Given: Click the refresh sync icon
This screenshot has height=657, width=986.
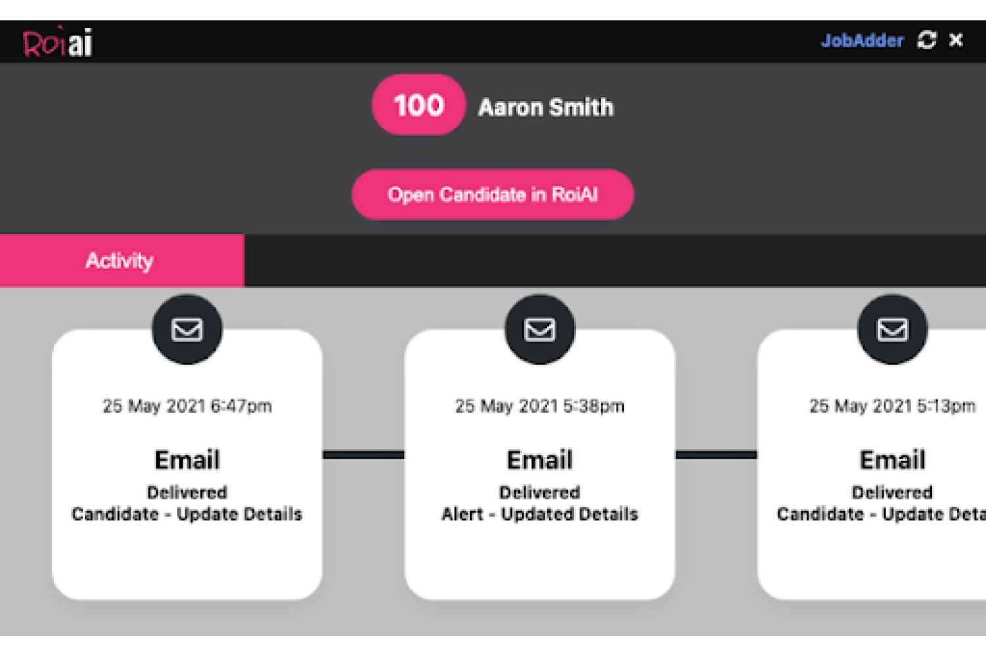Looking at the screenshot, I should pyautogui.click(x=927, y=40).
